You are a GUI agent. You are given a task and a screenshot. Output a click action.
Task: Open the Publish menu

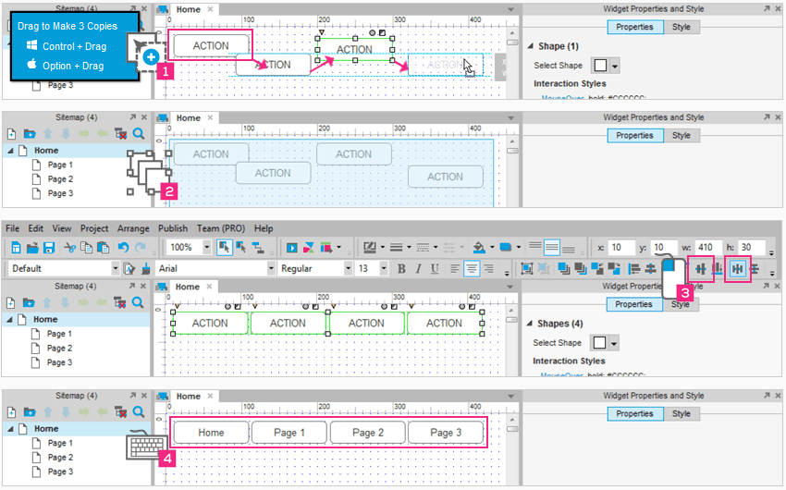[172, 228]
